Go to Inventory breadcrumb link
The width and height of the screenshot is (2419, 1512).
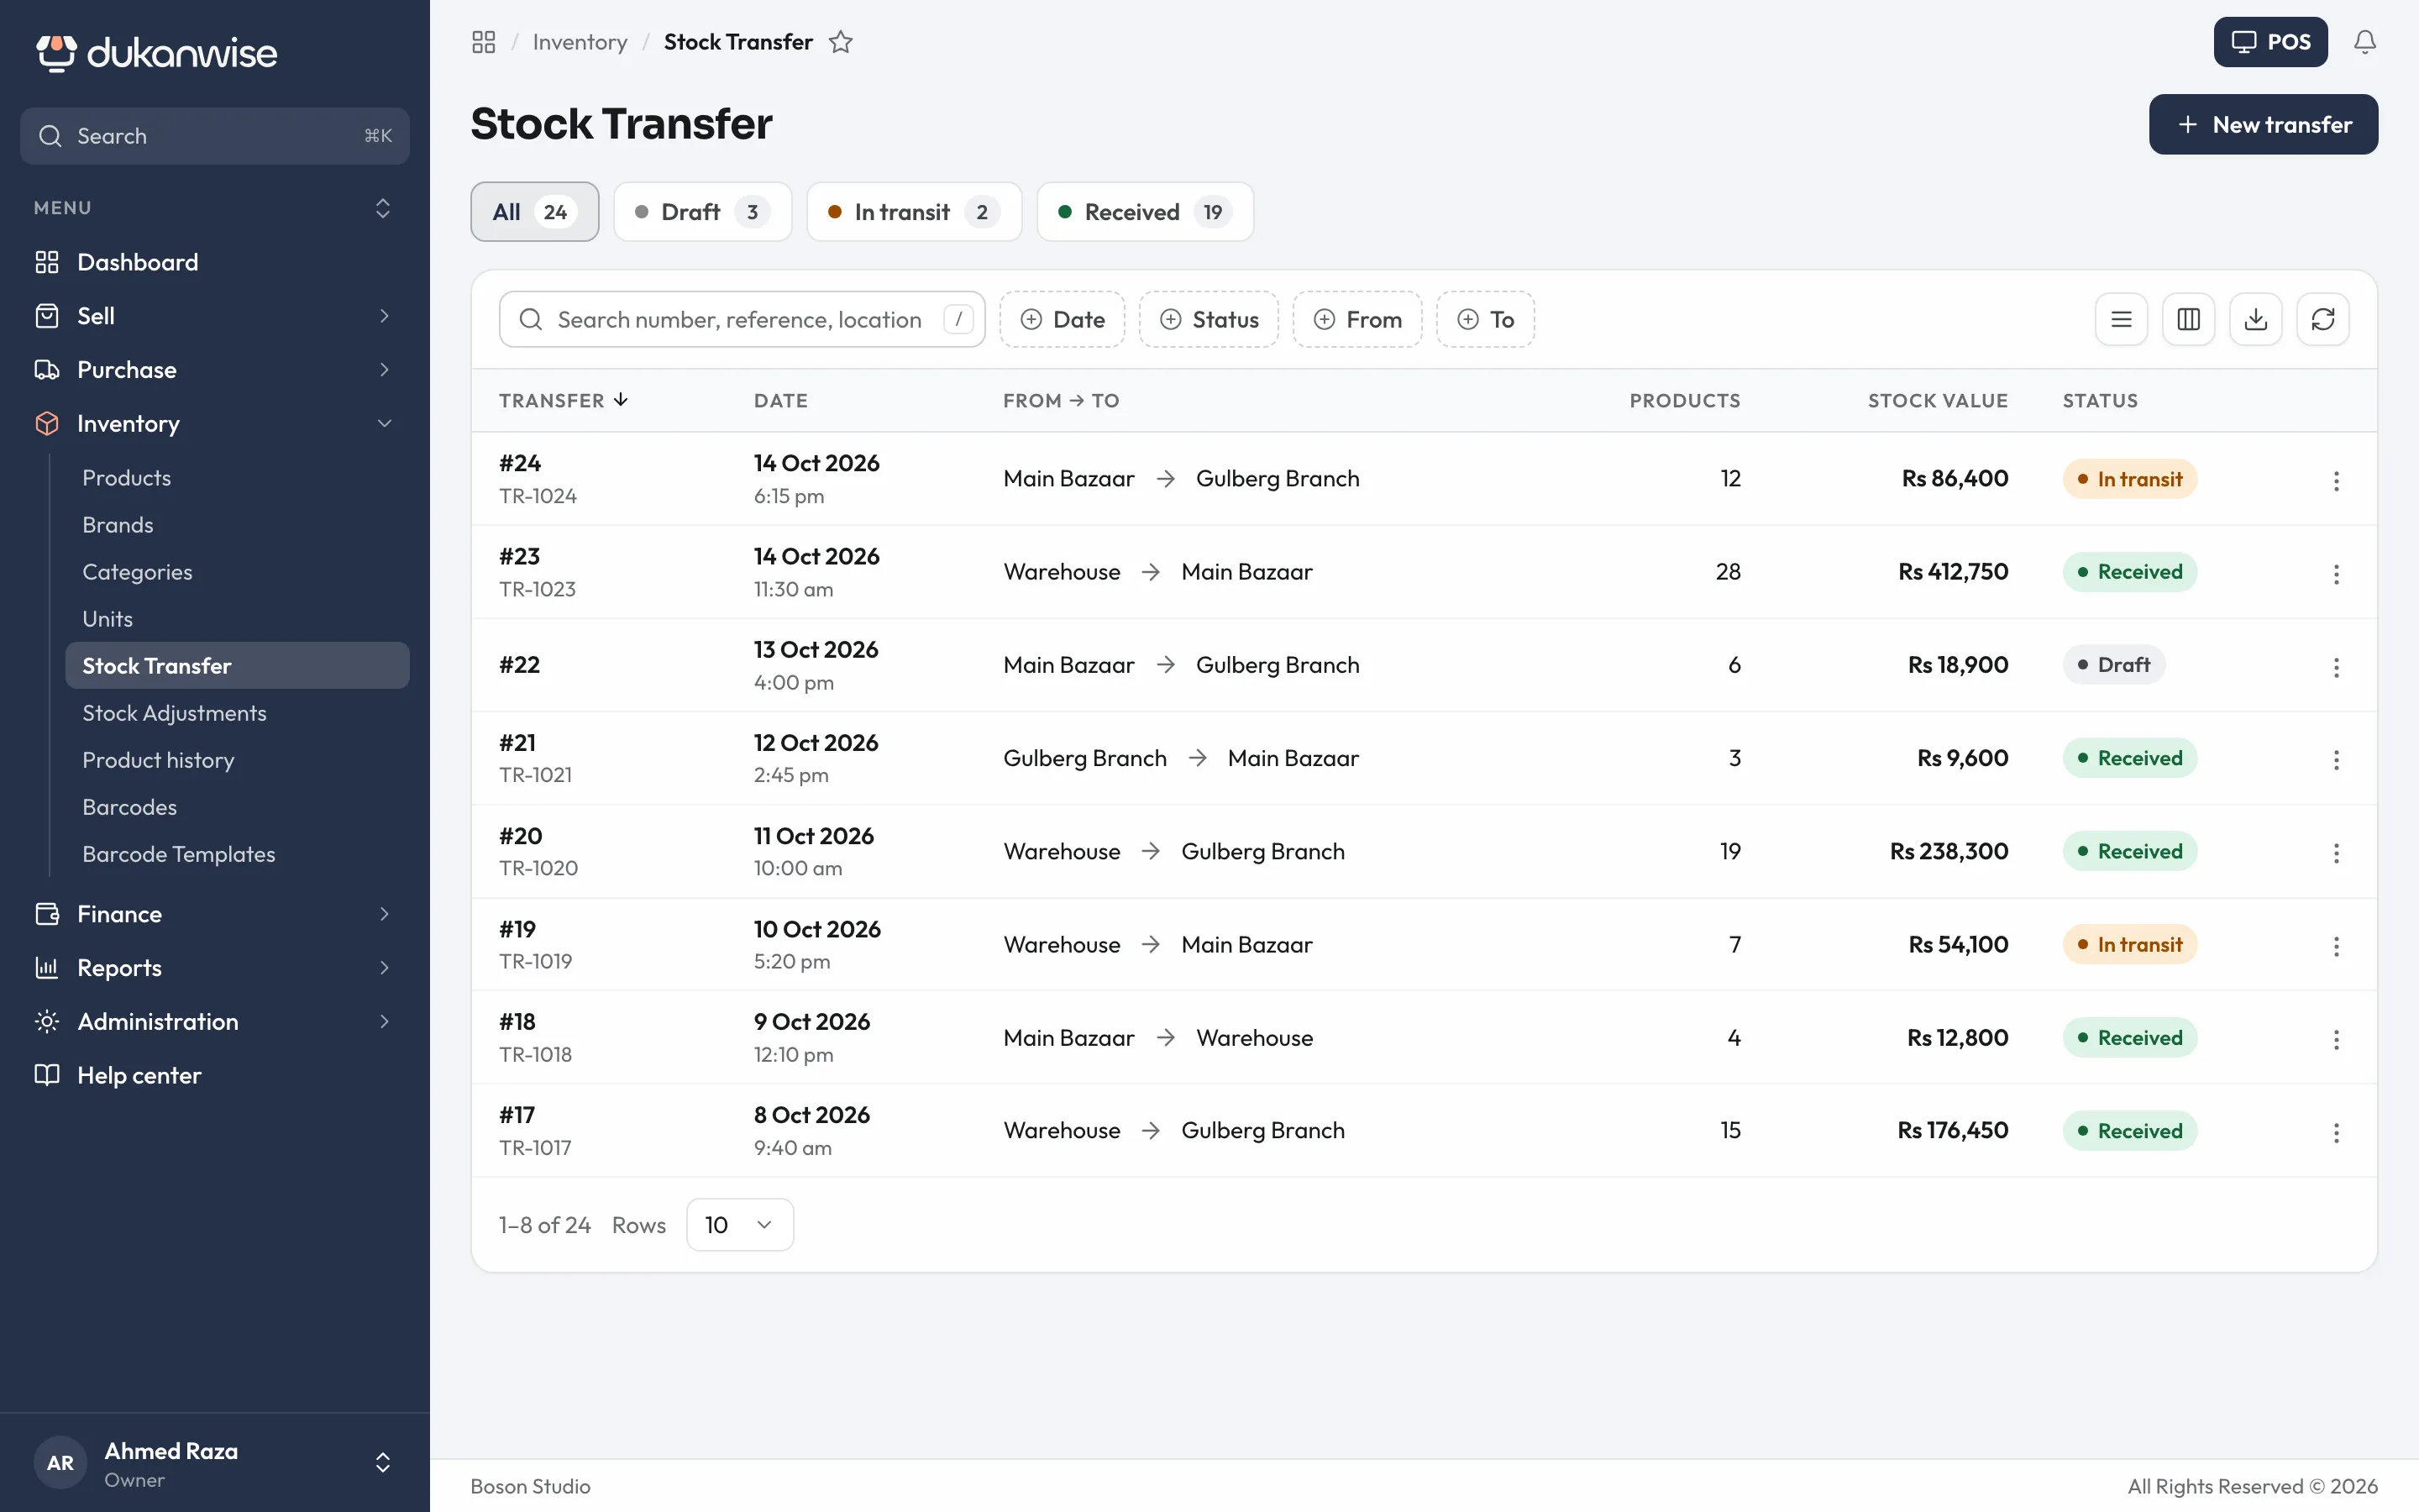pos(580,42)
